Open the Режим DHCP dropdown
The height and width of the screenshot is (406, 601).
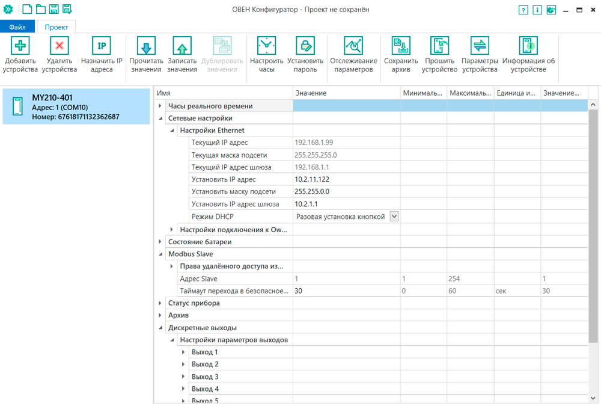tap(394, 217)
